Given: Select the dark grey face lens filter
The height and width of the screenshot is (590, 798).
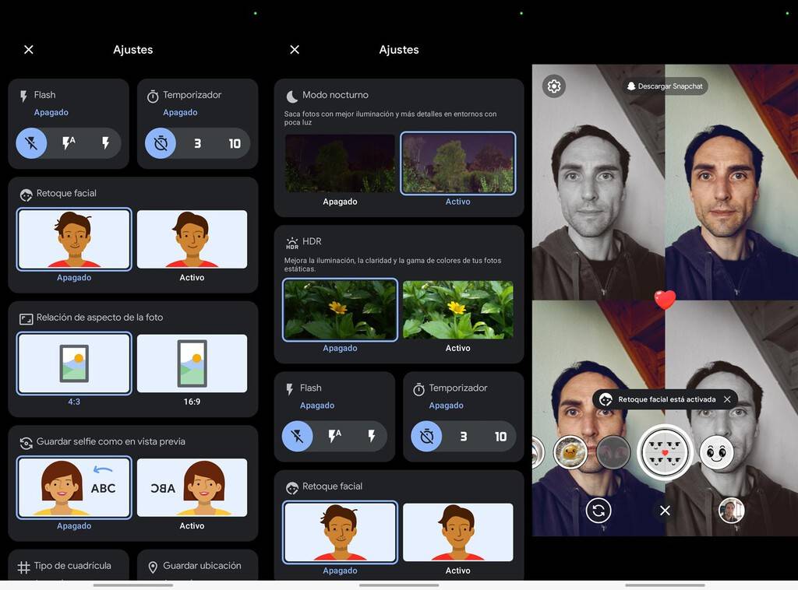Looking at the screenshot, I should 613,451.
